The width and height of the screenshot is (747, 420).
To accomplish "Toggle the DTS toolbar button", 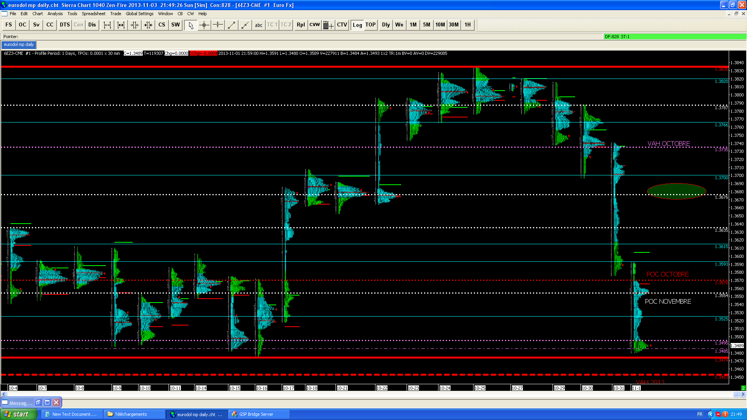I will 65,25.
